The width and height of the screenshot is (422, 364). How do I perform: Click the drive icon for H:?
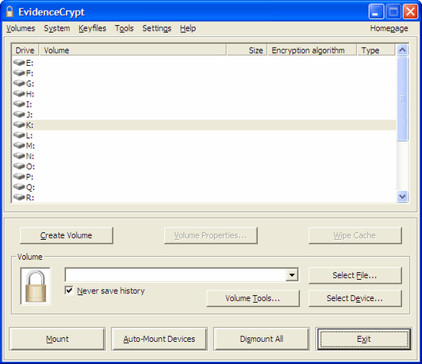19,93
